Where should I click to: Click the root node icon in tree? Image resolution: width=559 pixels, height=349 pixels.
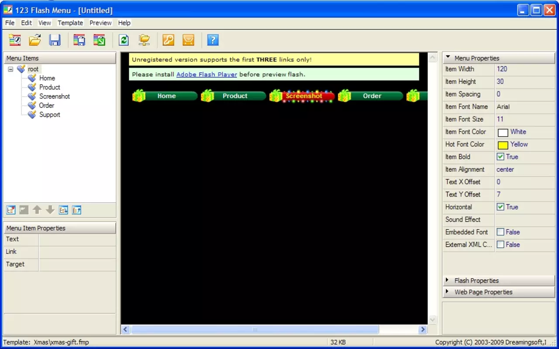(x=21, y=69)
